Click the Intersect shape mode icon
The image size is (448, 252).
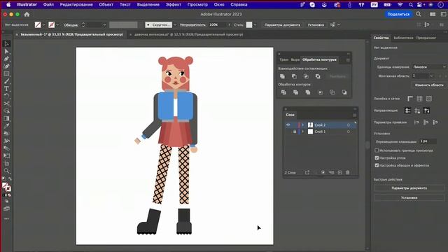306,76
